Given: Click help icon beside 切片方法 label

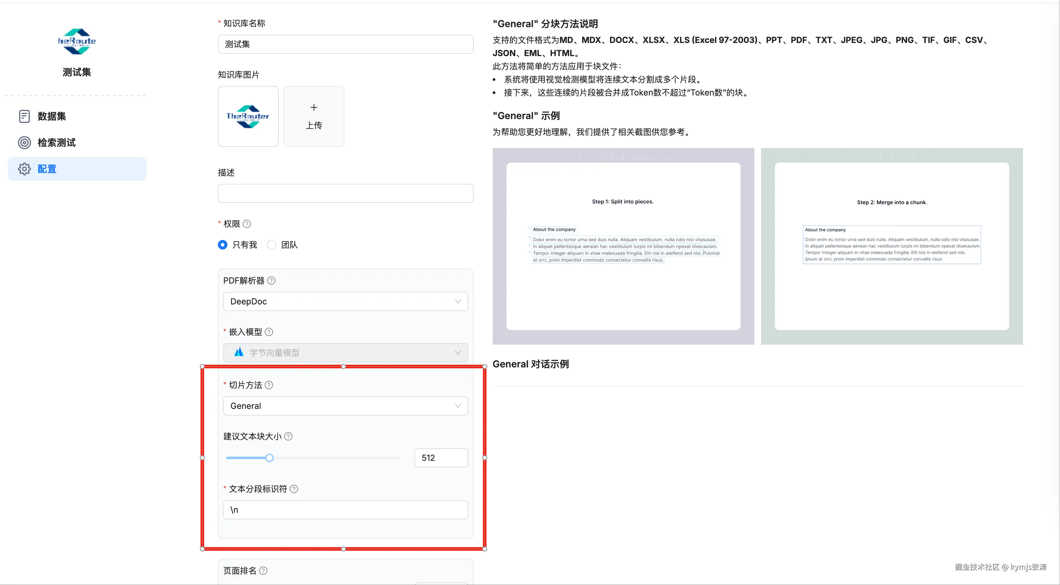Looking at the screenshot, I should pyautogui.click(x=269, y=385).
